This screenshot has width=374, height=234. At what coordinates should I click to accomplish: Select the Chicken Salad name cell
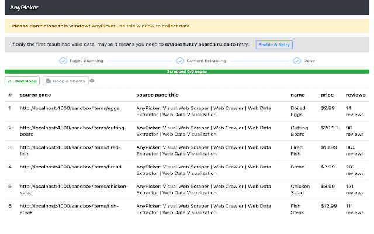click(300, 190)
